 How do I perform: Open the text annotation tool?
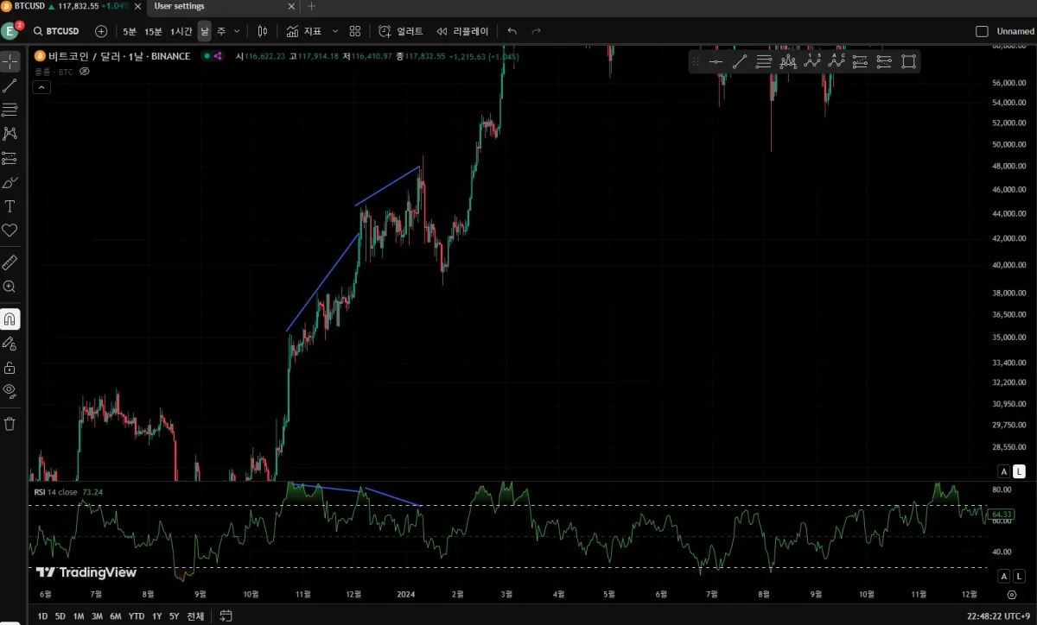[10, 206]
